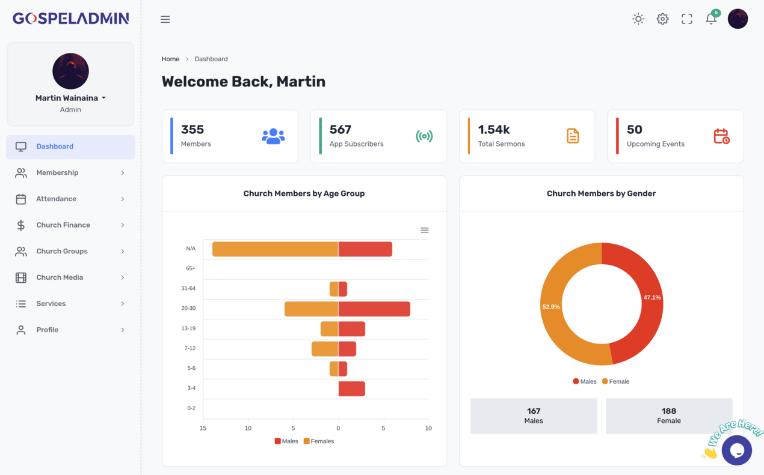Select the Members group icon on stats card

coord(273,136)
